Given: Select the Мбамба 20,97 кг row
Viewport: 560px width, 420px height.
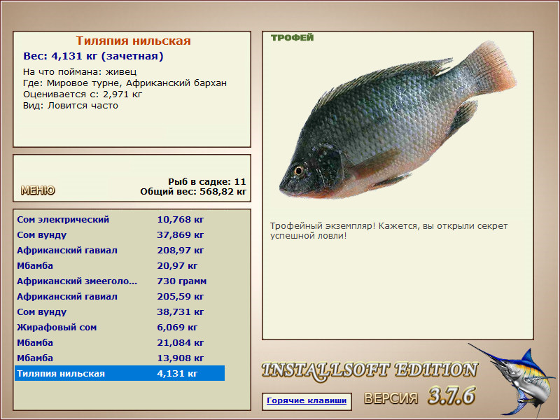Looking at the screenshot, I should tap(120, 265).
